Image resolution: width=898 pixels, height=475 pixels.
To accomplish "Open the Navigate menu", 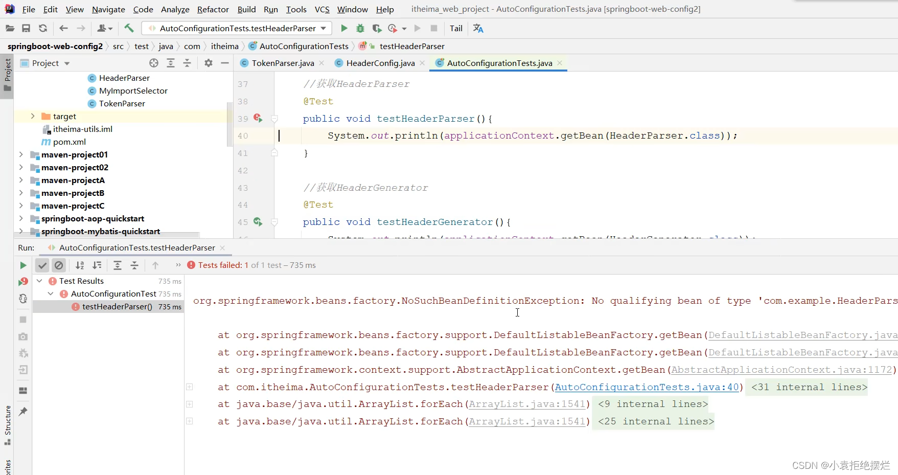I will tap(108, 9).
